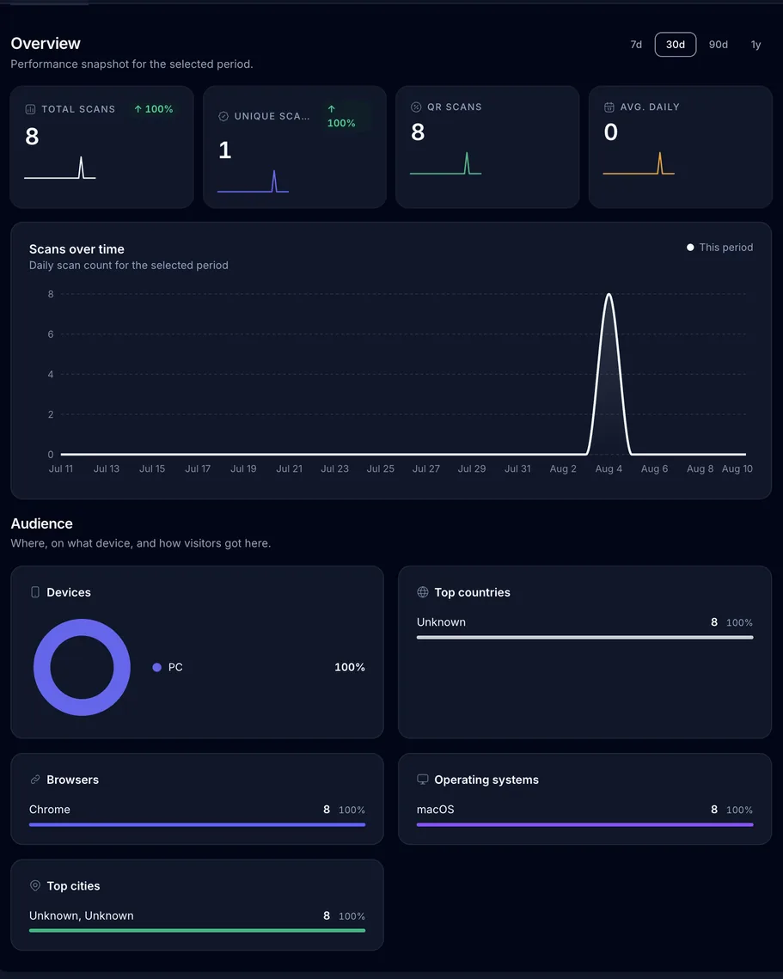783x979 pixels.
Task: Click the Avg. Daily calendar icon
Action: tap(609, 107)
